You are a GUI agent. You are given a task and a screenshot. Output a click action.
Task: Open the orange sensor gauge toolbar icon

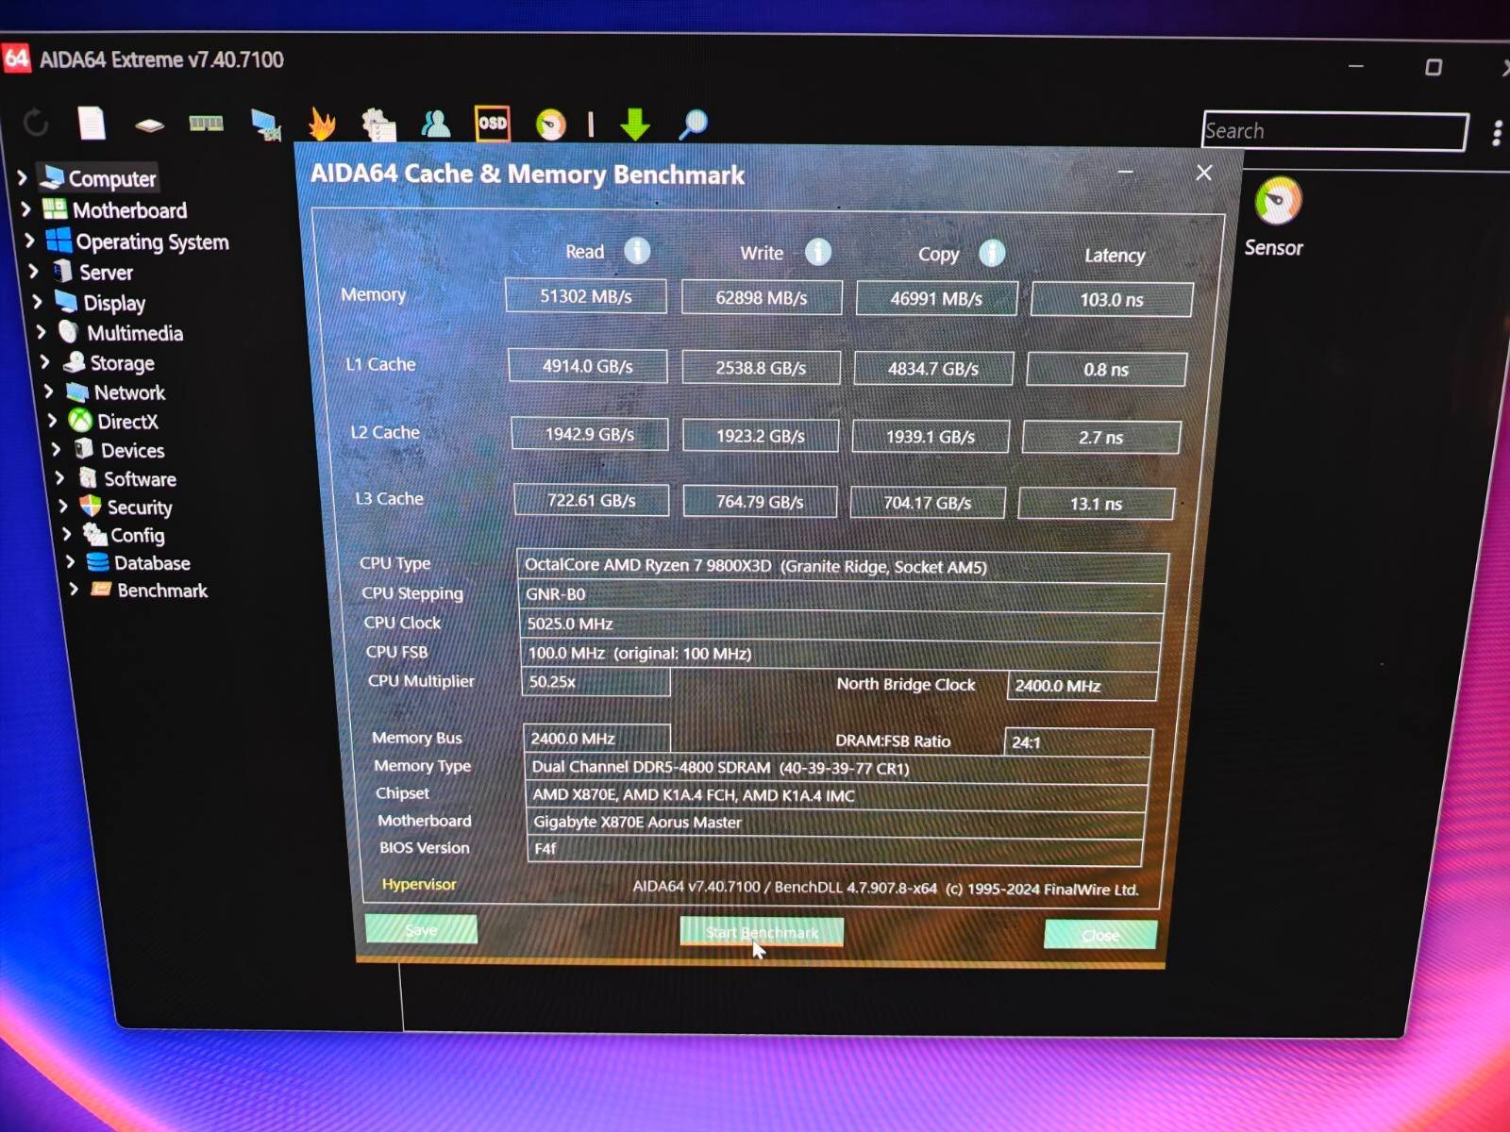[x=550, y=125]
